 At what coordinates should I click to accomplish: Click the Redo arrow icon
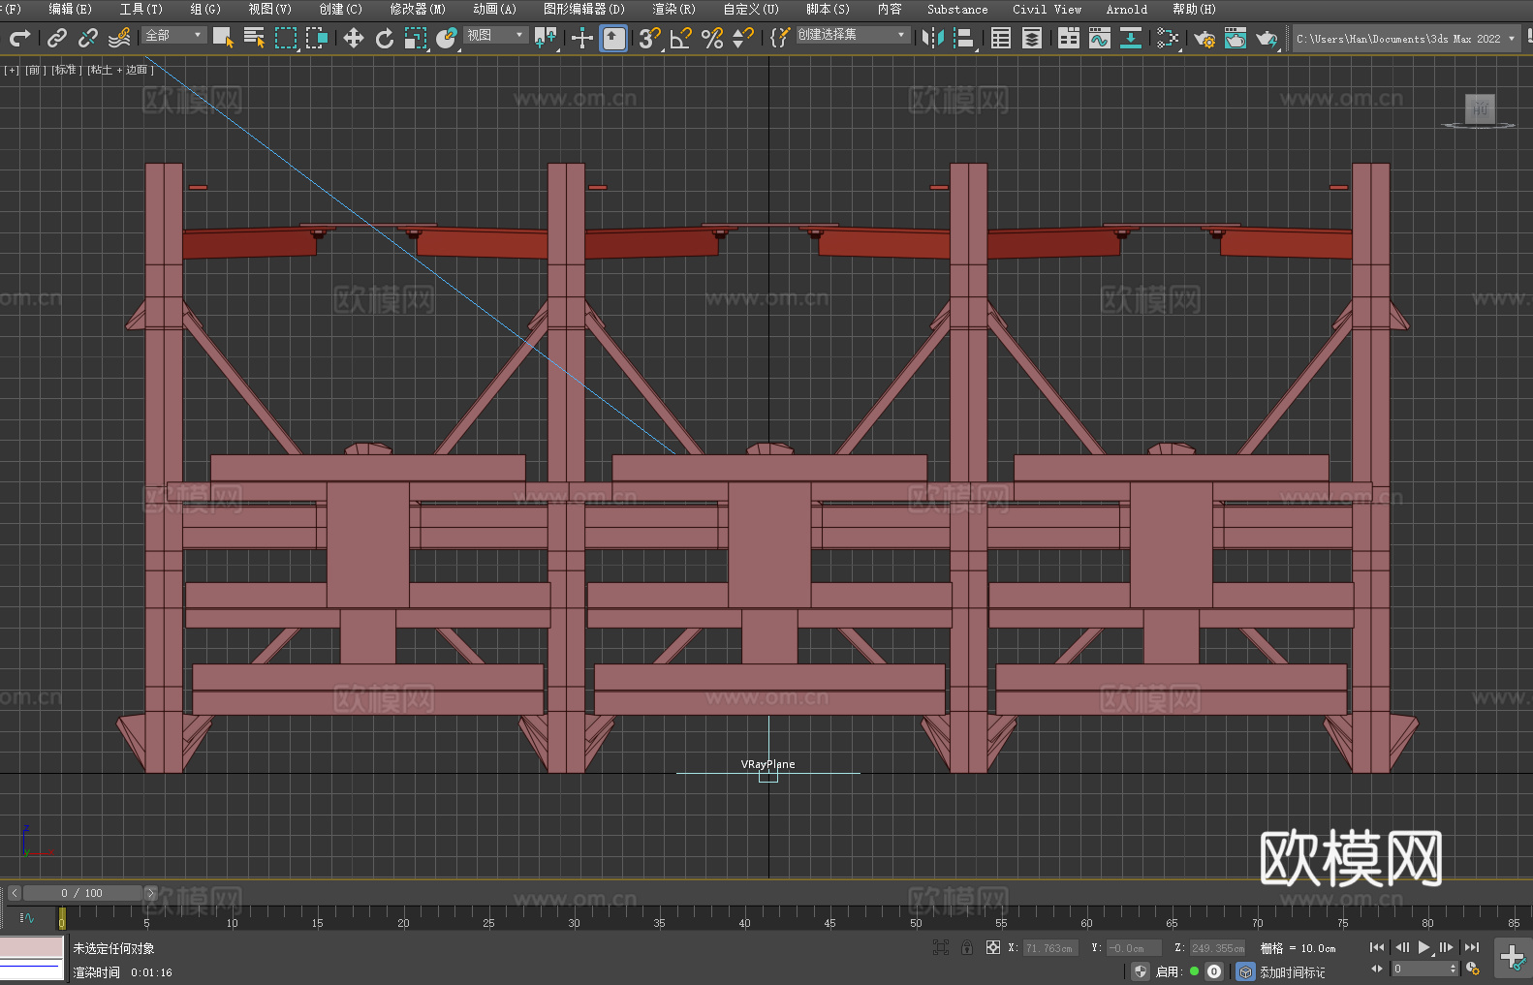click(x=19, y=38)
